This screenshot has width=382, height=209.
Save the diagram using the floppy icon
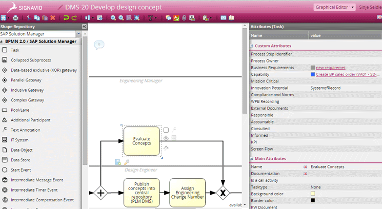tap(4, 18)
